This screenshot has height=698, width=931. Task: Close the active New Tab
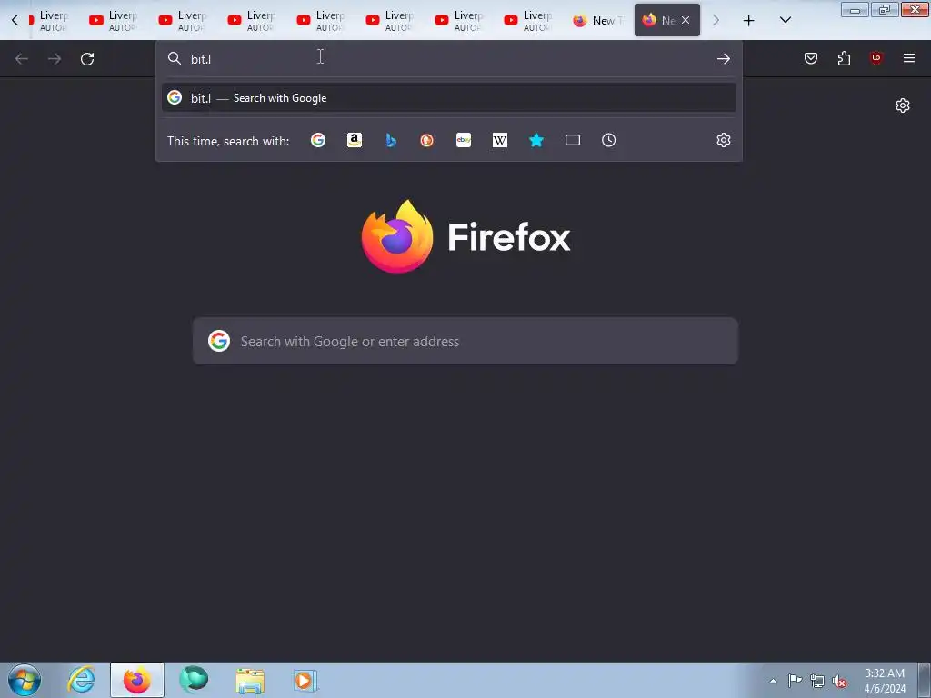coord(686,20)
